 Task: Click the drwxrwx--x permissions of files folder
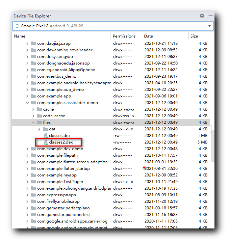coord(124,122)
